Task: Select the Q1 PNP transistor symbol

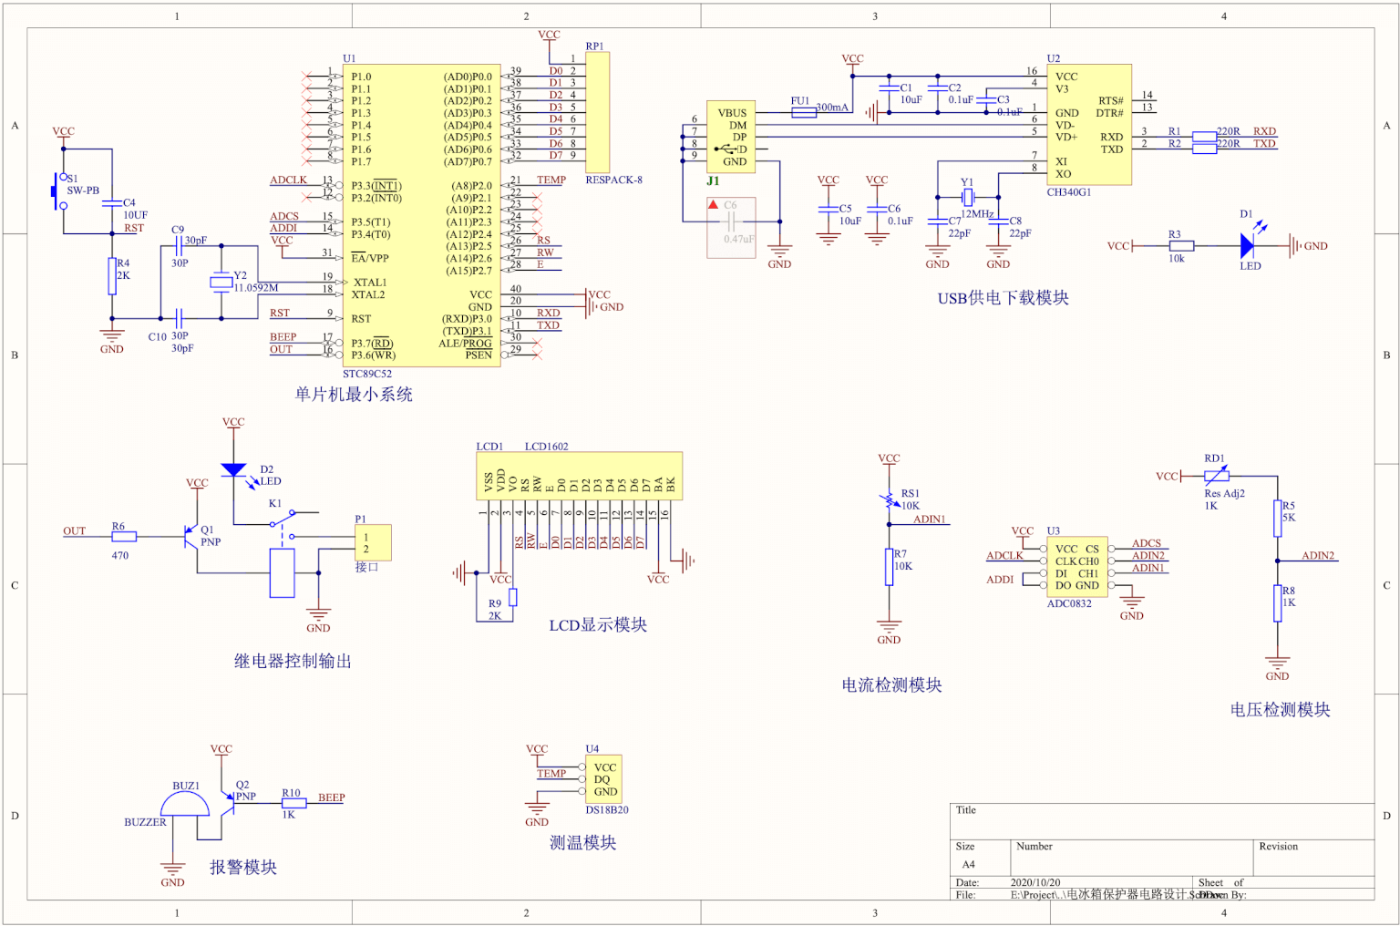Action: (190, 537)
